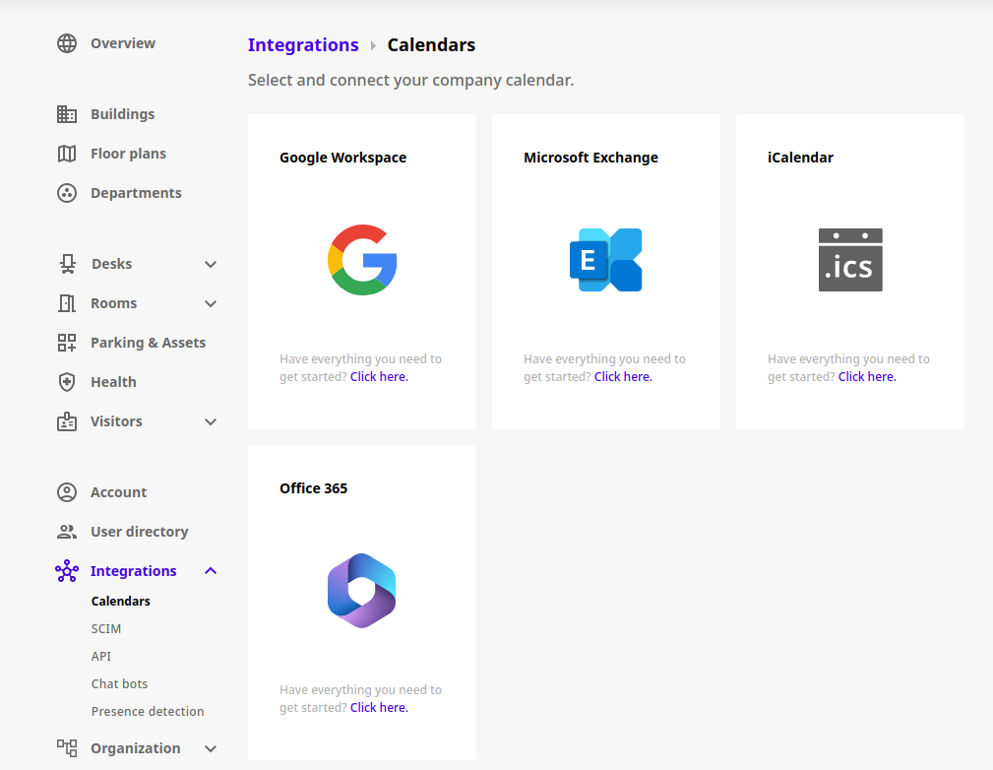
Task: Select the Microsoft Exchange logo
Action: pyautogui.click(x=606, y=260)
